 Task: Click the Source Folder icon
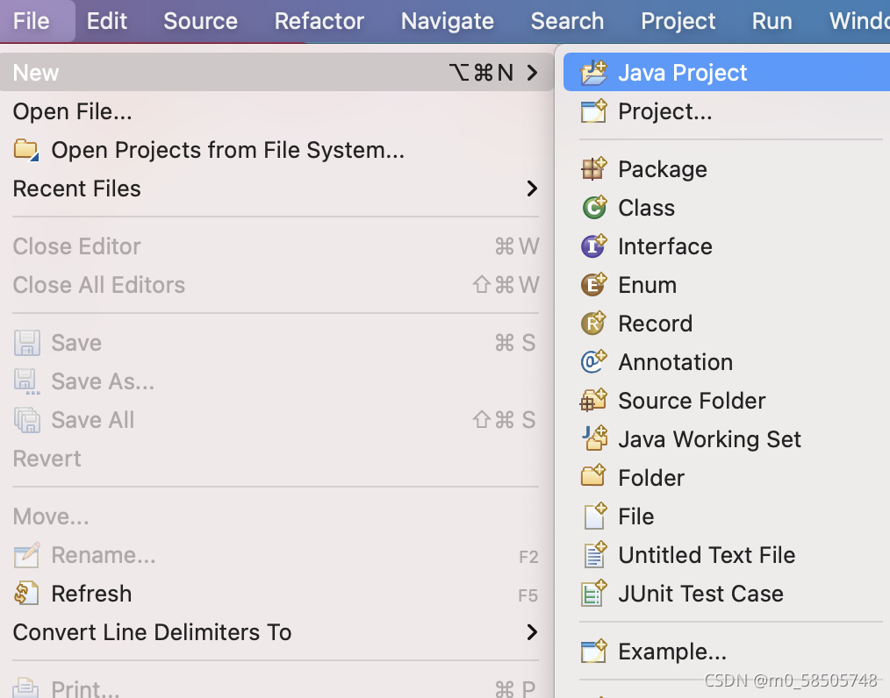pyautogui.click(x=594, y=401)
